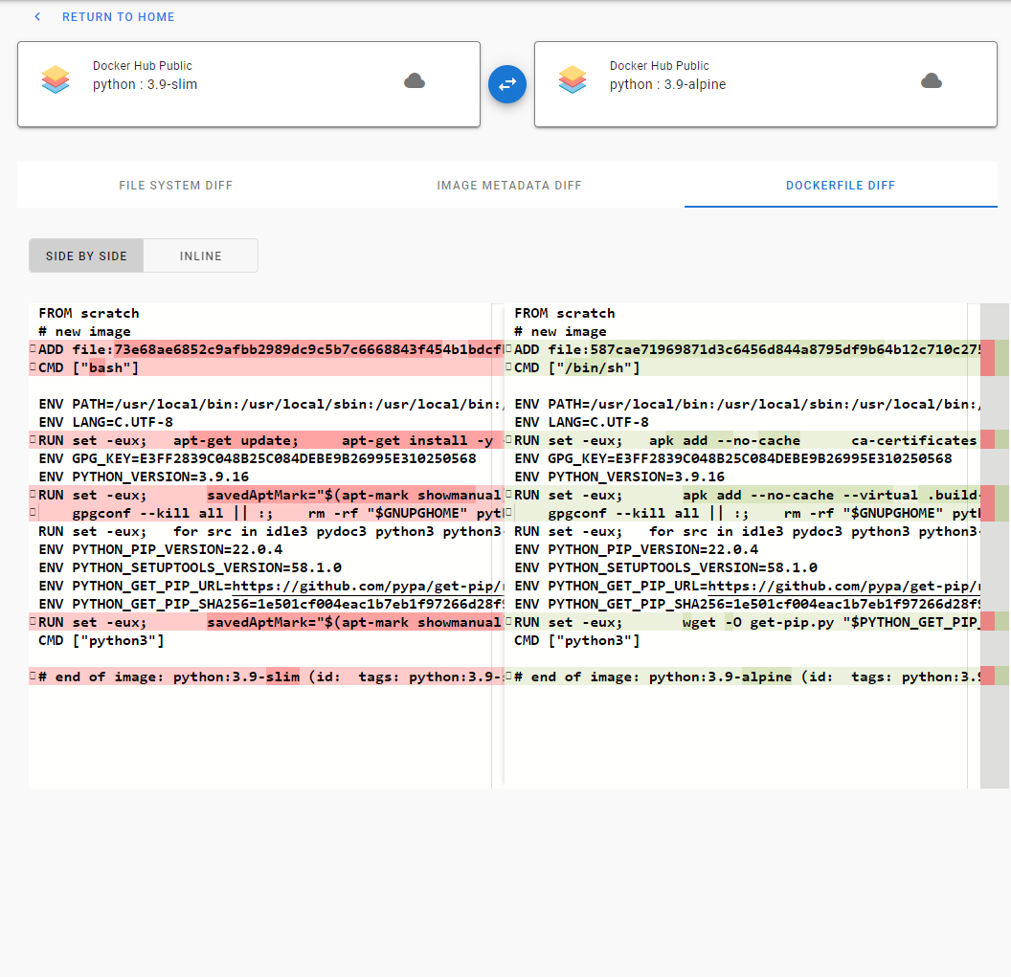Switch to the FILE SYSTEM DIFF tab

pyautogui.click(x=175, y=186)
